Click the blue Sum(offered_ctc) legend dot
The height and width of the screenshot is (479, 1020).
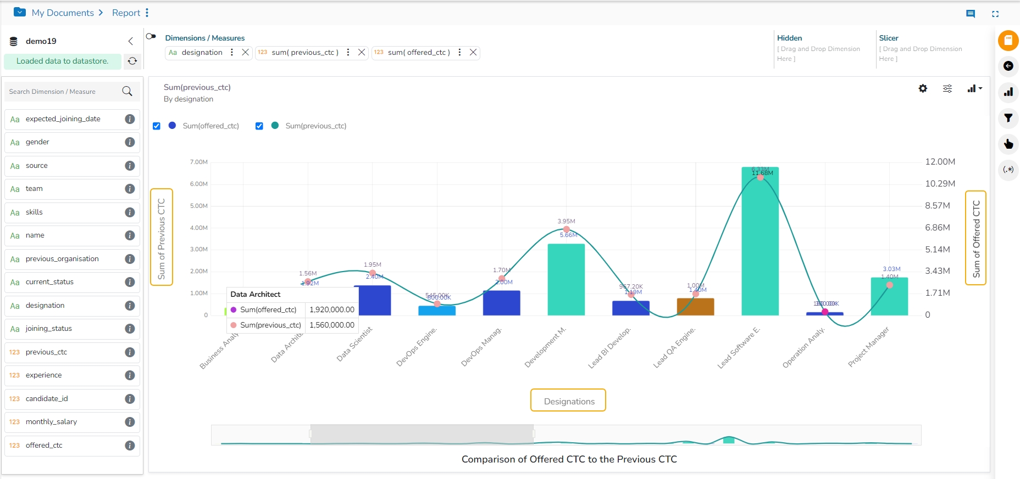(x=172, y=126)
